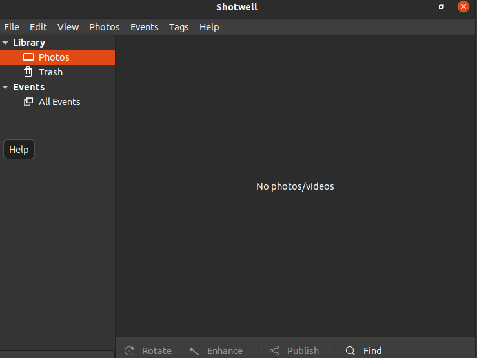
Task: Open the Photos menu
Action: [105, 27]
